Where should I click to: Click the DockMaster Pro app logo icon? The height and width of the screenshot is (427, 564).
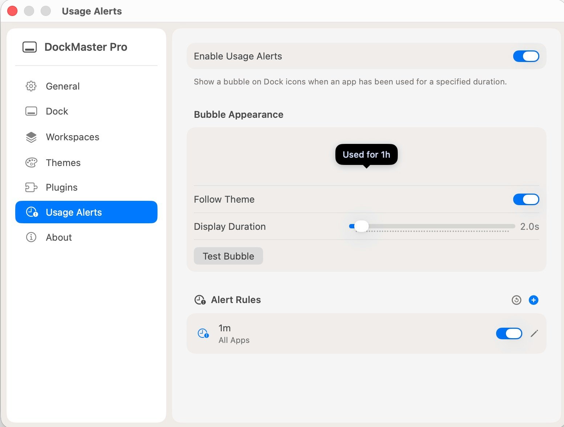pos(30,47)
